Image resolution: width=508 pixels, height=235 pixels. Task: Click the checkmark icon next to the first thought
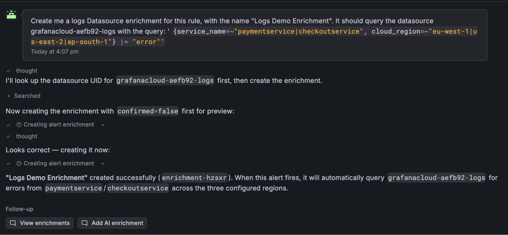point(9,71)
